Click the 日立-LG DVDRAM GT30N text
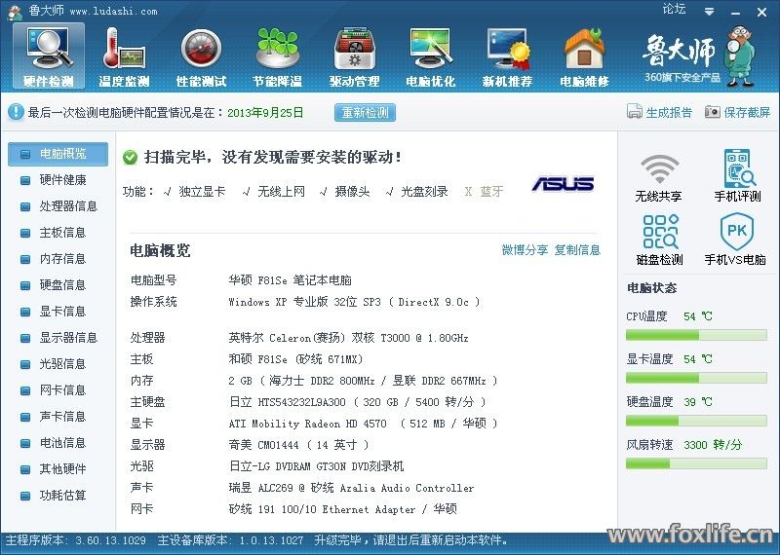Viewport: 780px width, 555px height. coord(316,466)
